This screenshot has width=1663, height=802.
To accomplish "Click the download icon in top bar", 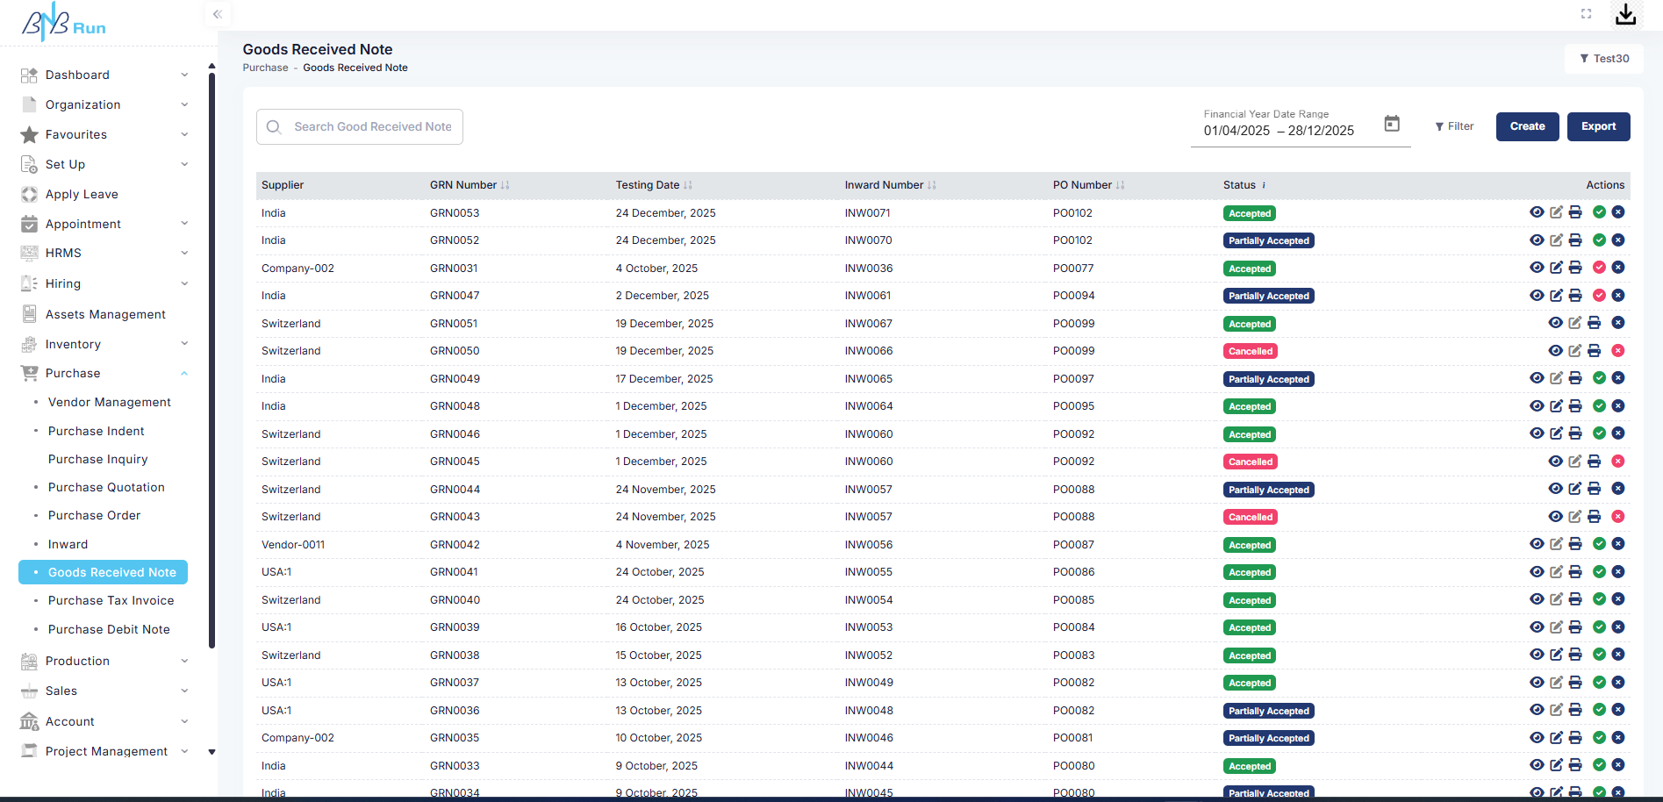I will [1625, 15].
